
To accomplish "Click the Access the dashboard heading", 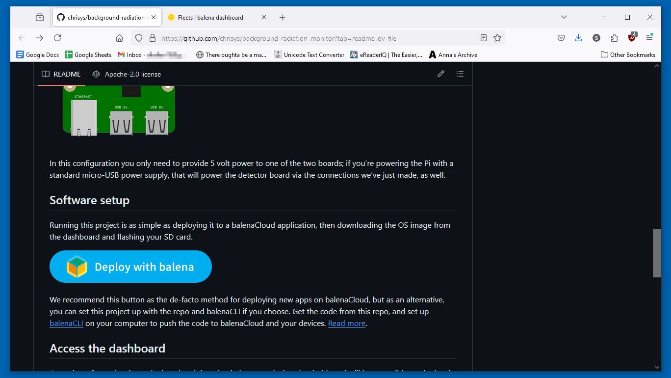I will (107, 349).
